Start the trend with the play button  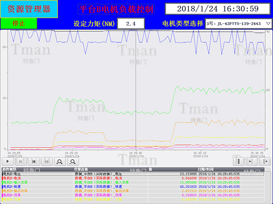pos(8,161)
